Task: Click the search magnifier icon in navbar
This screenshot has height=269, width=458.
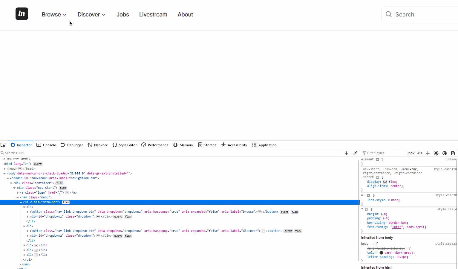Action: click(388, 14)
